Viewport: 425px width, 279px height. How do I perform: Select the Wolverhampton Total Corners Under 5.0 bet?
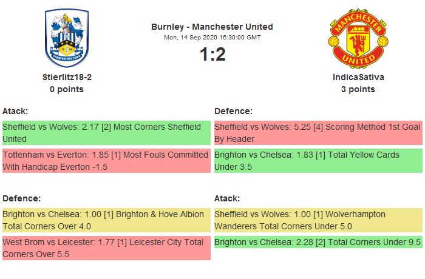coord(318,220)
